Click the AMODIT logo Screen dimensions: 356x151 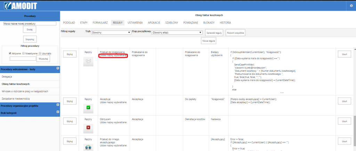click(21, 6)
